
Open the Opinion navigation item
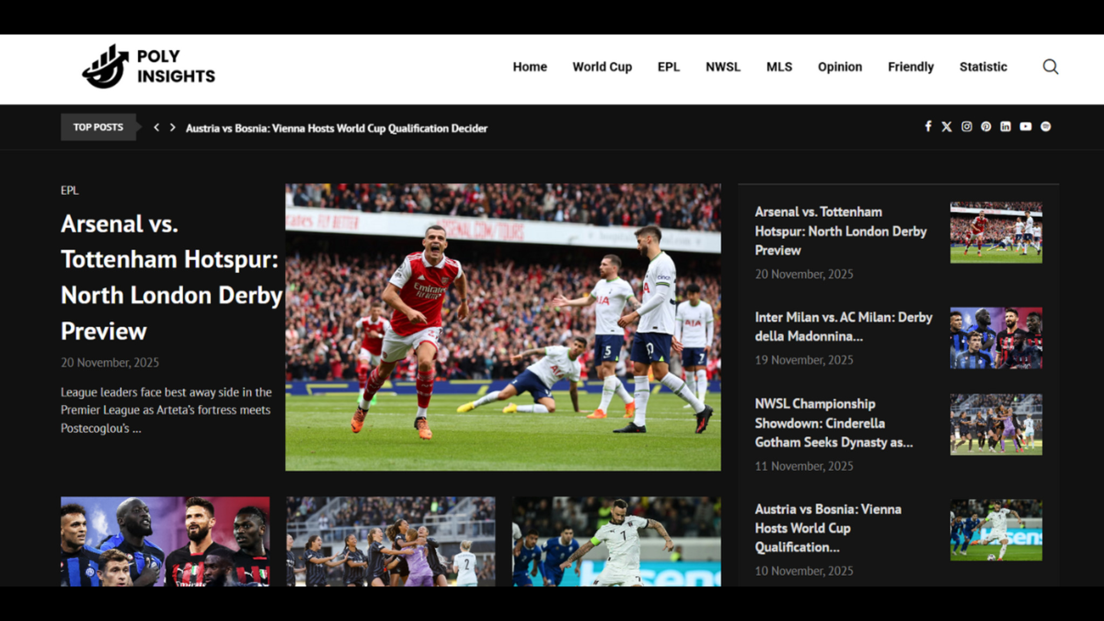point(839,67)
